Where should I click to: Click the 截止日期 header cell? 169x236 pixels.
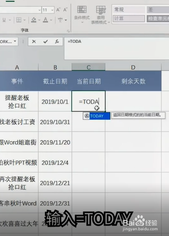[55, 81]
